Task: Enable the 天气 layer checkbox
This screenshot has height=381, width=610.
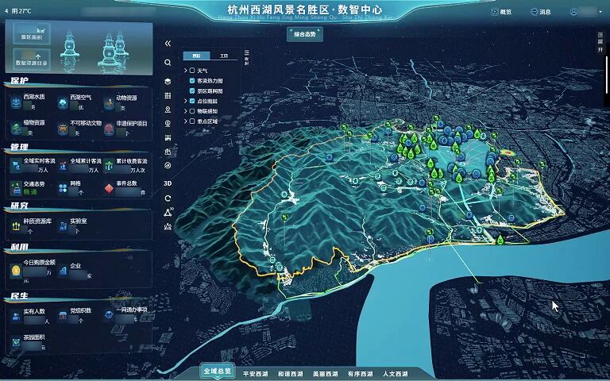Action: coord(191,71)
